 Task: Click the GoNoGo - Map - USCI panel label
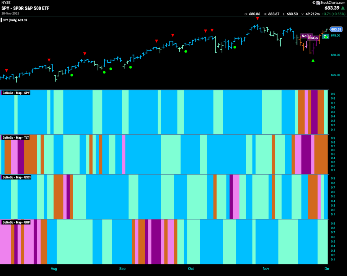pyautogui.click(x=17, y=177)
